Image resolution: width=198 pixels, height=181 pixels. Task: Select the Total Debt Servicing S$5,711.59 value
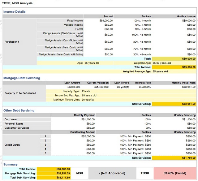54,178
